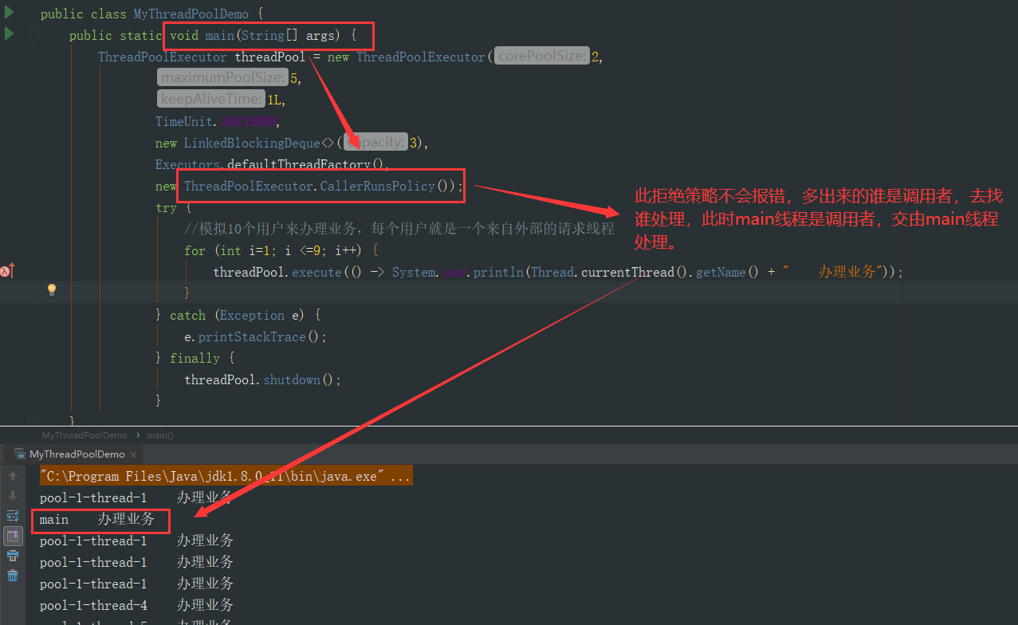The width and height of the screenshot is (1018, 625).
Task: Toggle soft-wrap in the run console
Action: pos(13,516)
